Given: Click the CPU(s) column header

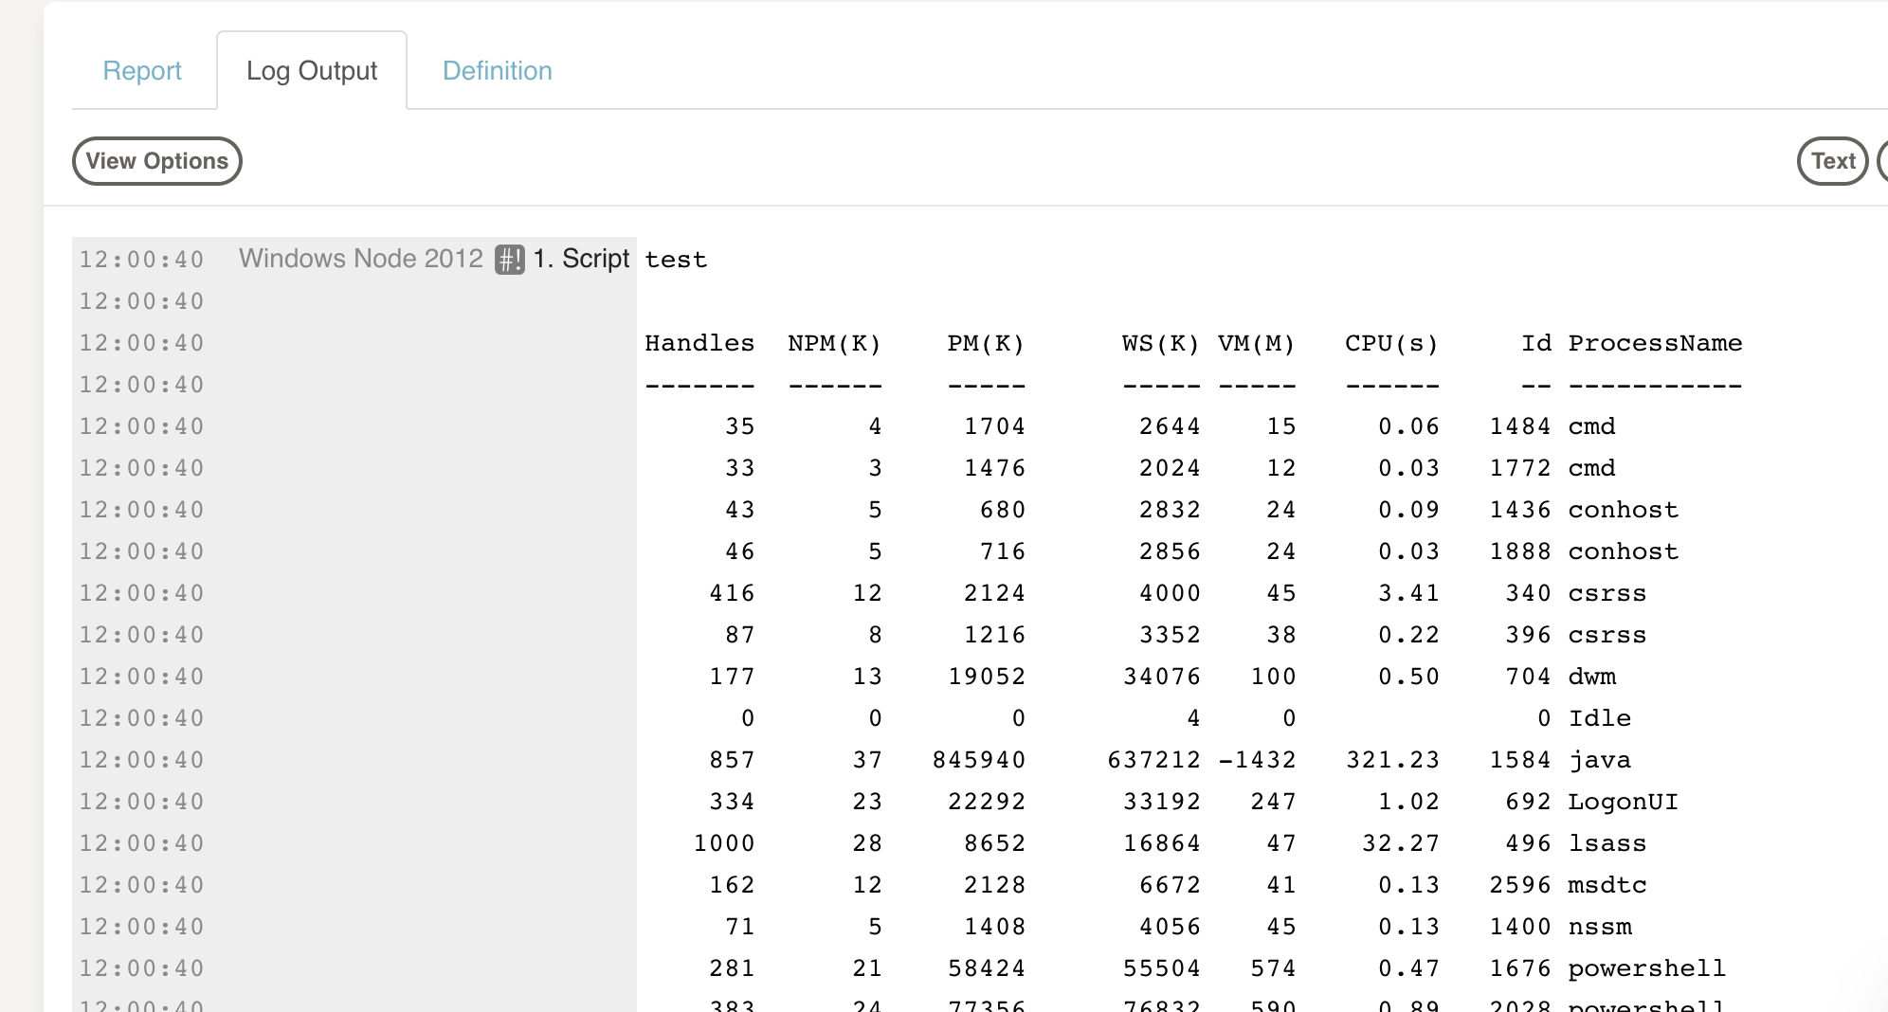Looking at the screenshot, I should [1391, 343].
